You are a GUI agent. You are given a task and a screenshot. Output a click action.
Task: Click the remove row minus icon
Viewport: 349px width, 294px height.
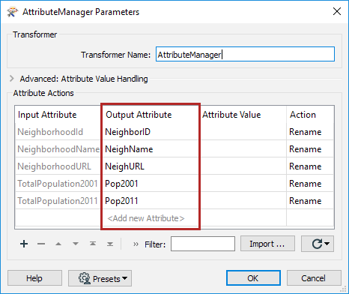point(41,244)
